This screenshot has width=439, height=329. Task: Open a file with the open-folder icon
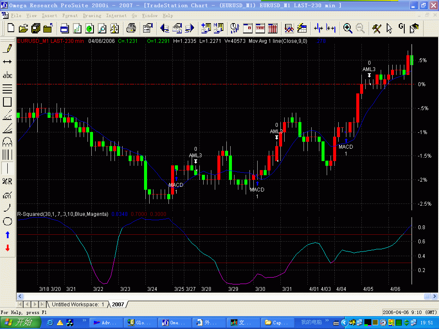pos(23,28)
